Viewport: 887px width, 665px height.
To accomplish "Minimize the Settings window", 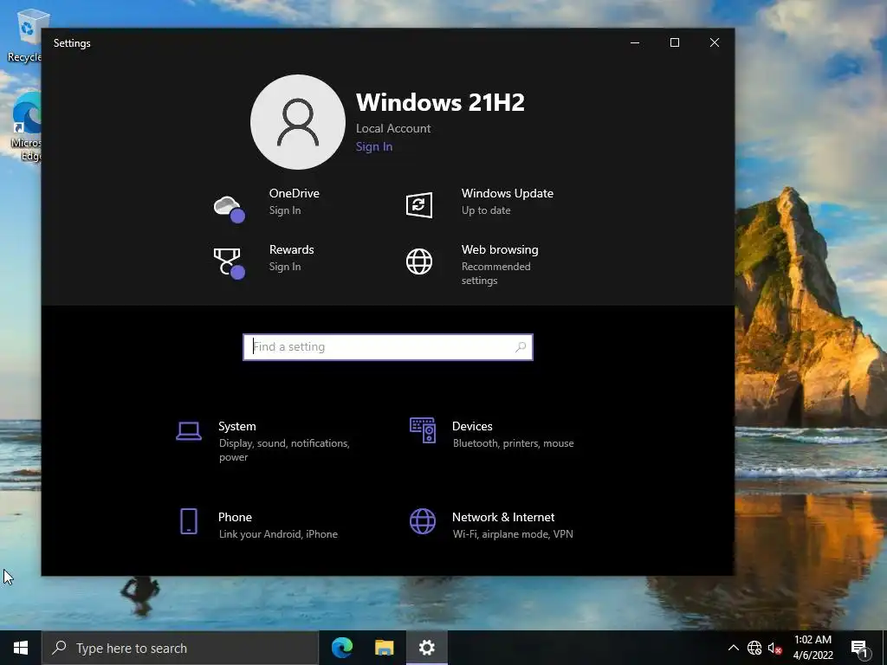I will [x=635, y=43].
